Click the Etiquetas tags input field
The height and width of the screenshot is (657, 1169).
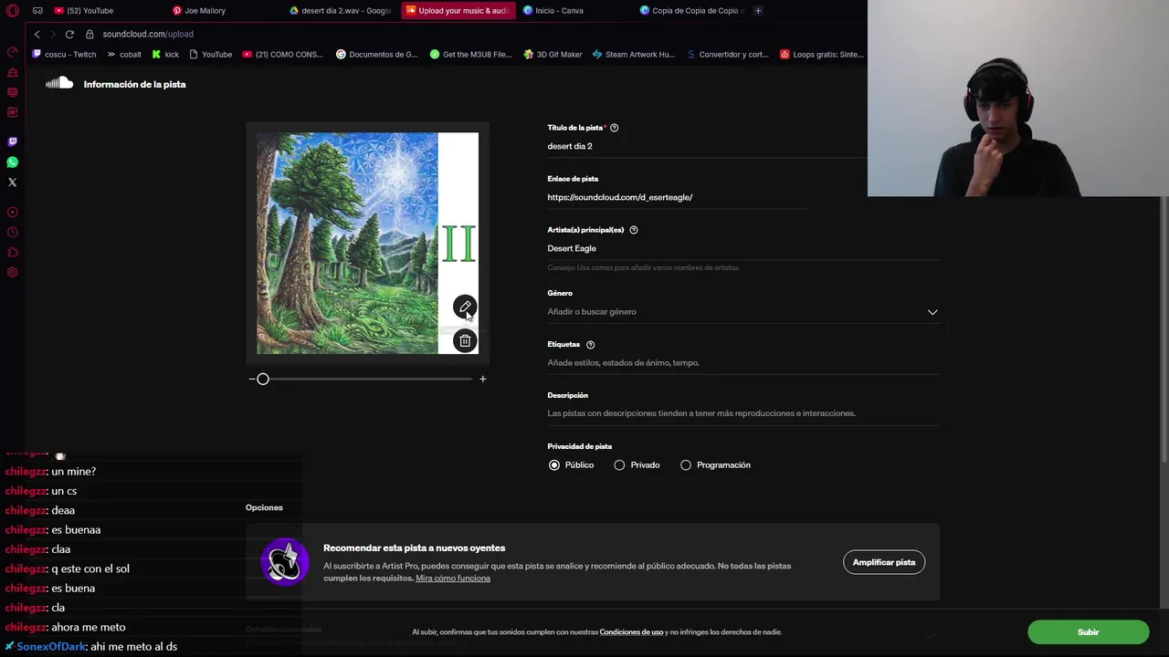[x=743, y=363]
